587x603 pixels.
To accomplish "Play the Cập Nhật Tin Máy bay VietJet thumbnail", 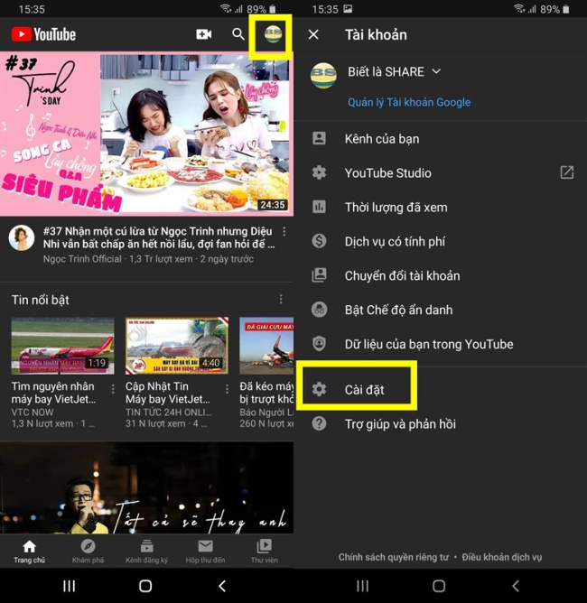I will coord(177,346).
